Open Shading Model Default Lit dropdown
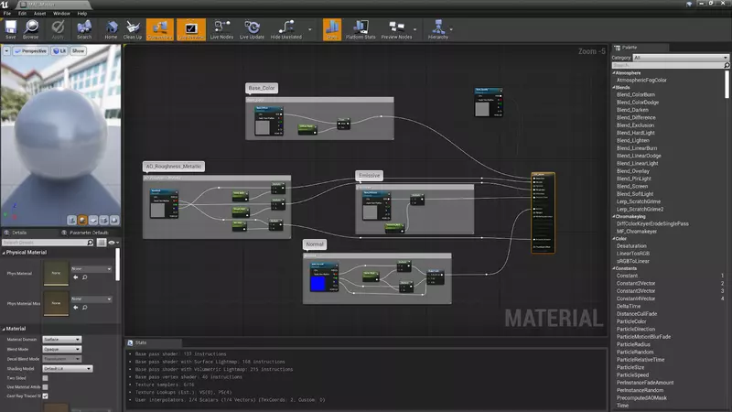This screenshot has height=412, width=732. click(67, 369)
